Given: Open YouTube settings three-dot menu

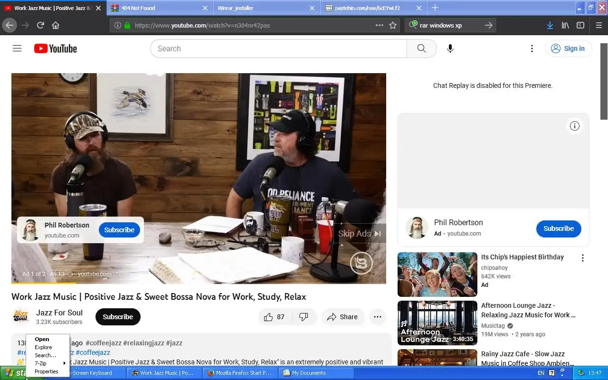Looking at the screenshot, I should click(532, 48).
